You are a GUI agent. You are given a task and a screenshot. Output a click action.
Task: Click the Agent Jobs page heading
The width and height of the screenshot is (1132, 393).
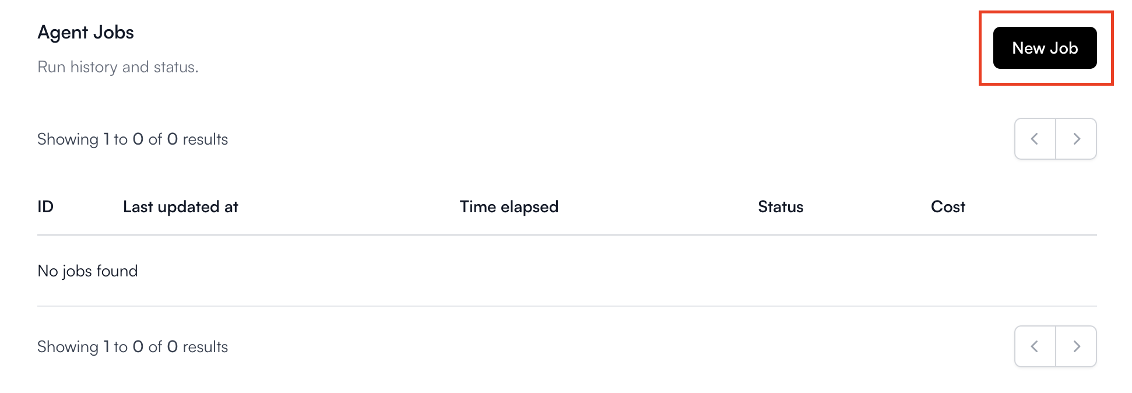pos(86,33)
